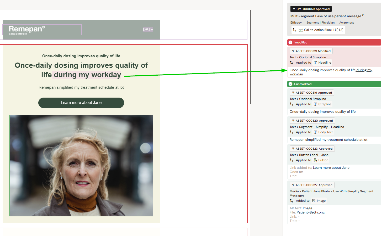Click the Remepan logo in email header
The image size is (387, 236).
coord(27,30)
